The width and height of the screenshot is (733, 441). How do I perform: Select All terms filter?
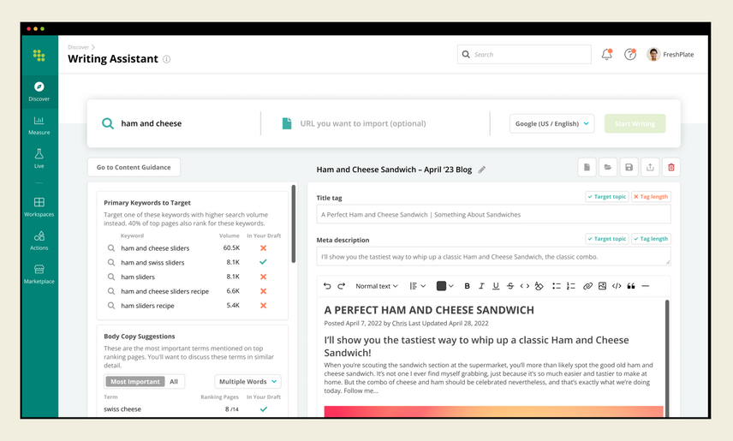point(174,382)
